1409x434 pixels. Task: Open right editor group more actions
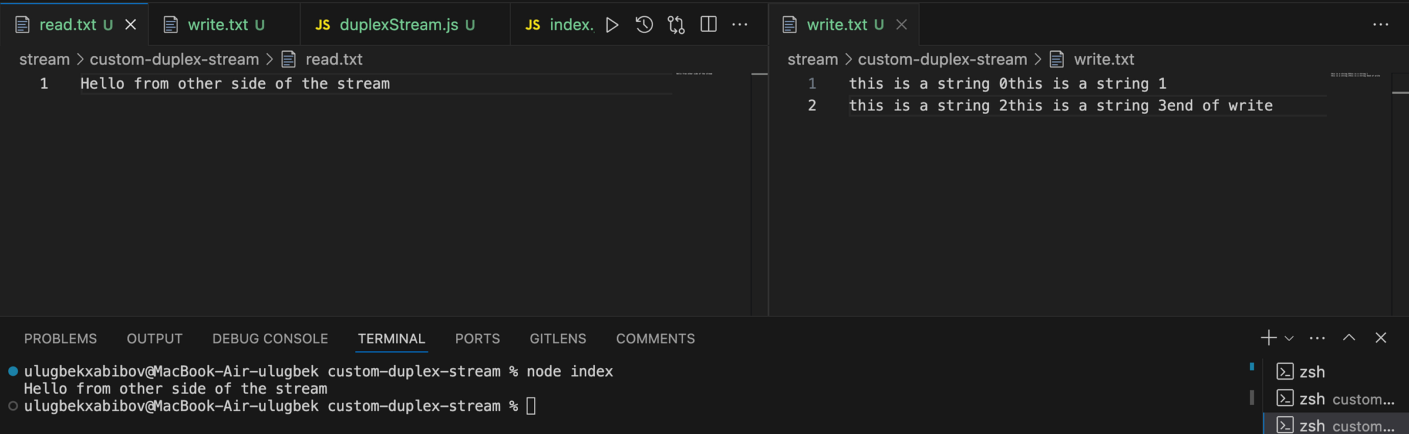pos(1381,25)
